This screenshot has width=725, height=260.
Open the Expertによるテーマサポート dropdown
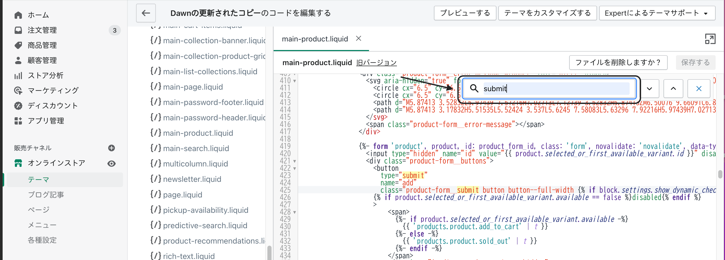pyautogui.click(x=657, y=13)
